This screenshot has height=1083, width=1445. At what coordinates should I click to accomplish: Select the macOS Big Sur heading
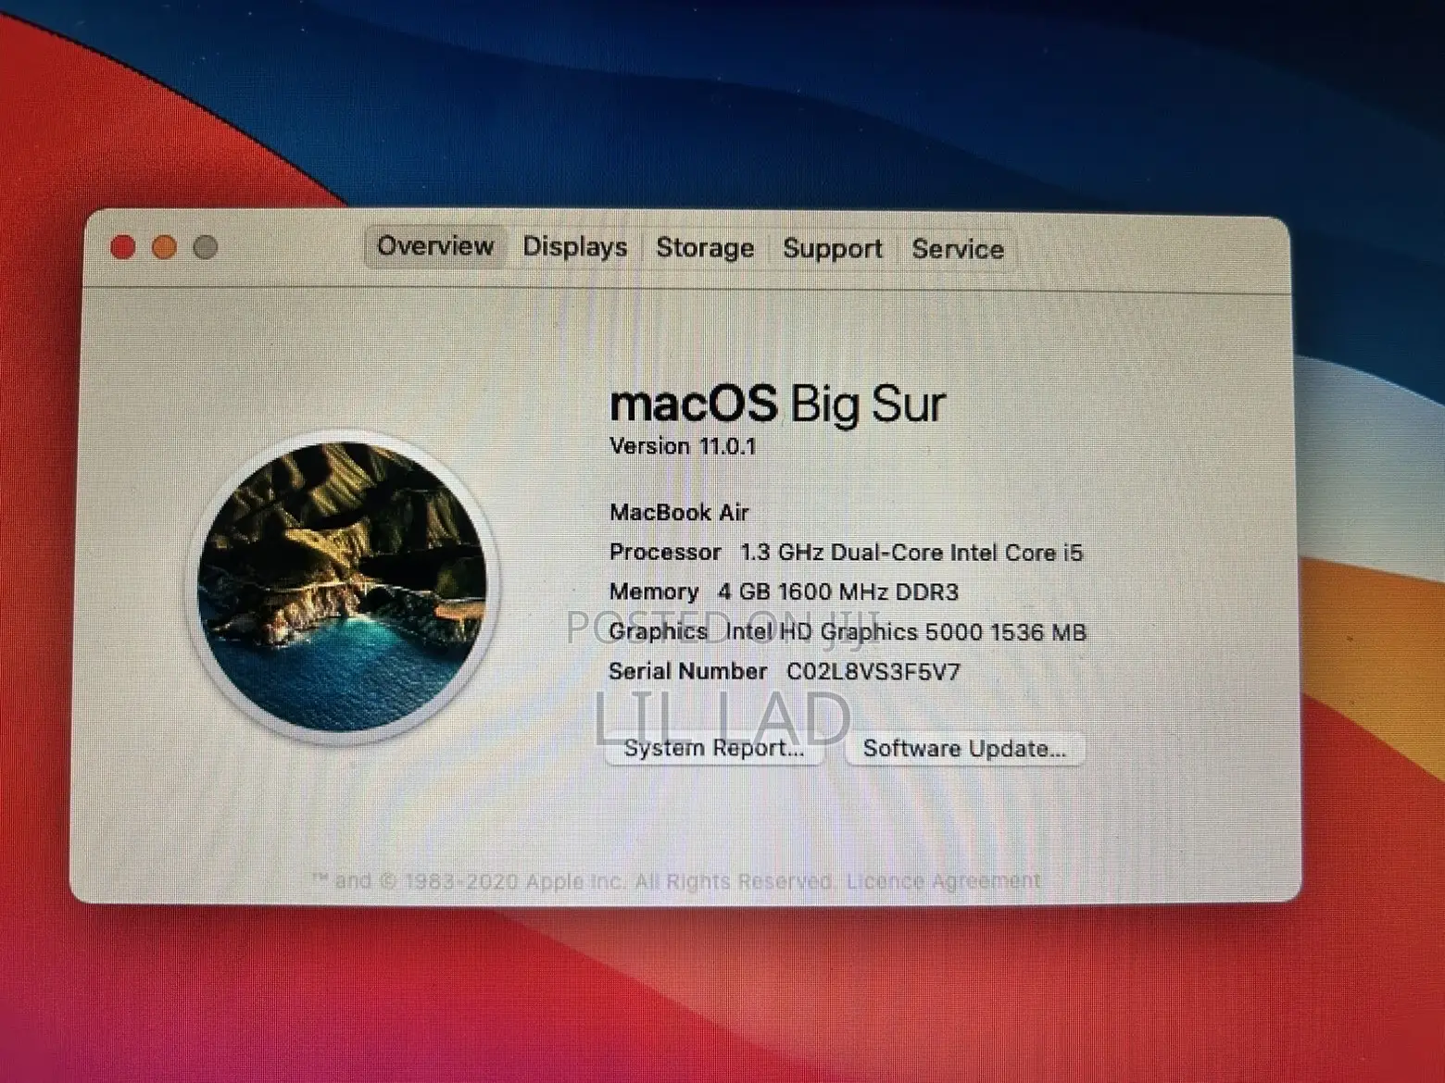777,404
